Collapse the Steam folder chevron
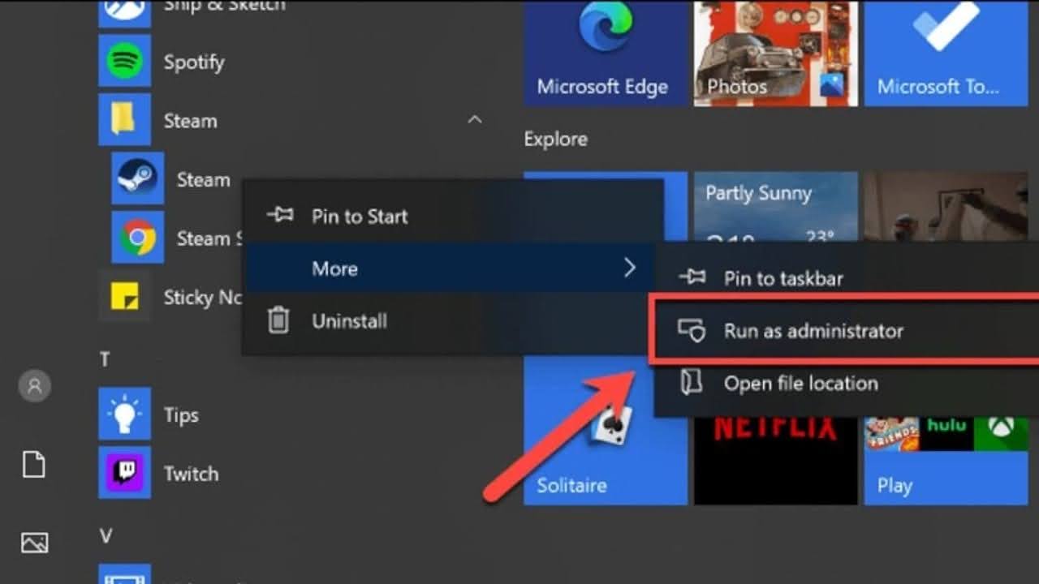The image size is (1039, 584). point(475,120)
